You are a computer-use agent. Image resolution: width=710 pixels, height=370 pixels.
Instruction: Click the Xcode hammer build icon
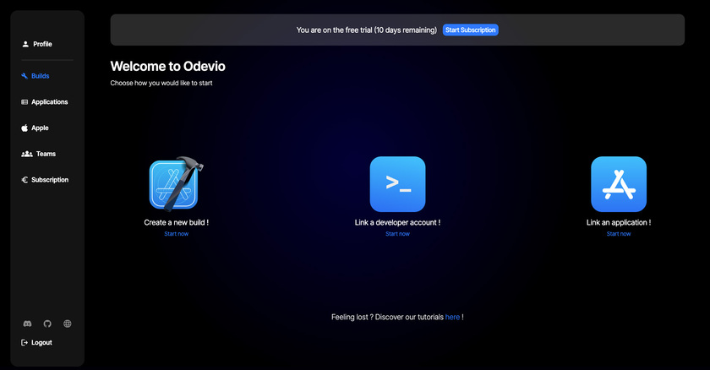pos(177,184)
